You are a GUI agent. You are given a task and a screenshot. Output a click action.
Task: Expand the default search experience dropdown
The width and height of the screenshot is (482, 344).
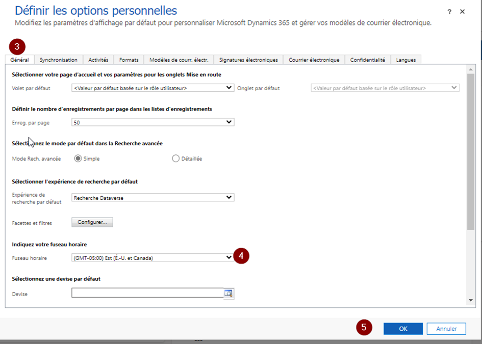tap(153, 198)
